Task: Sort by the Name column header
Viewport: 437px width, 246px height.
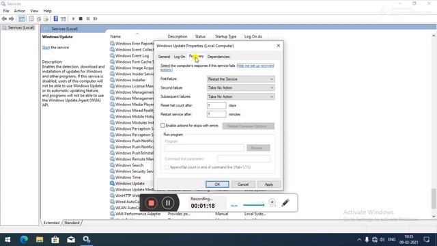Action: coord(115,36)
